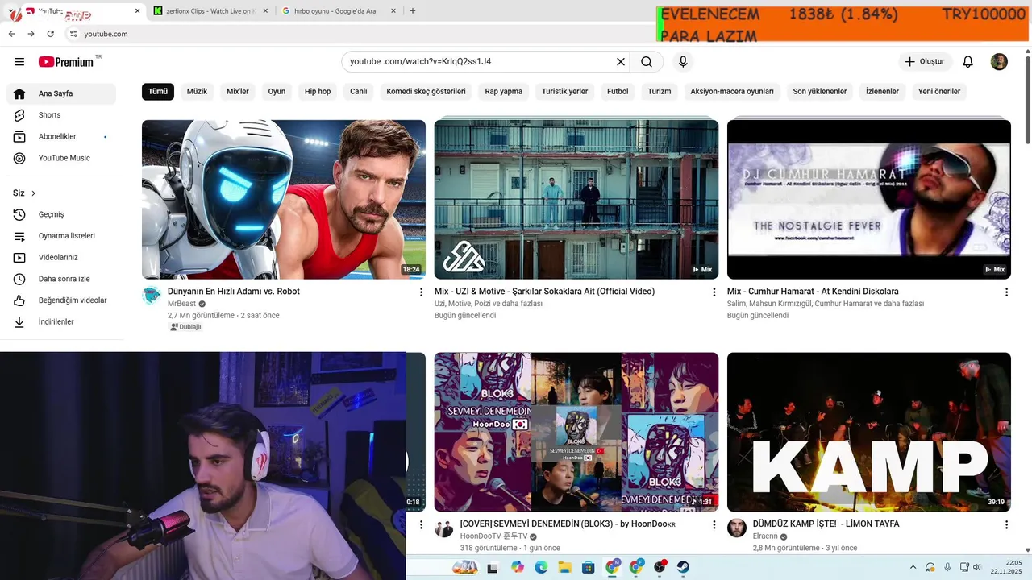Open title "DÜMDÜZ KAMP İŞTE! - LİMON TAYFA"

826,524
